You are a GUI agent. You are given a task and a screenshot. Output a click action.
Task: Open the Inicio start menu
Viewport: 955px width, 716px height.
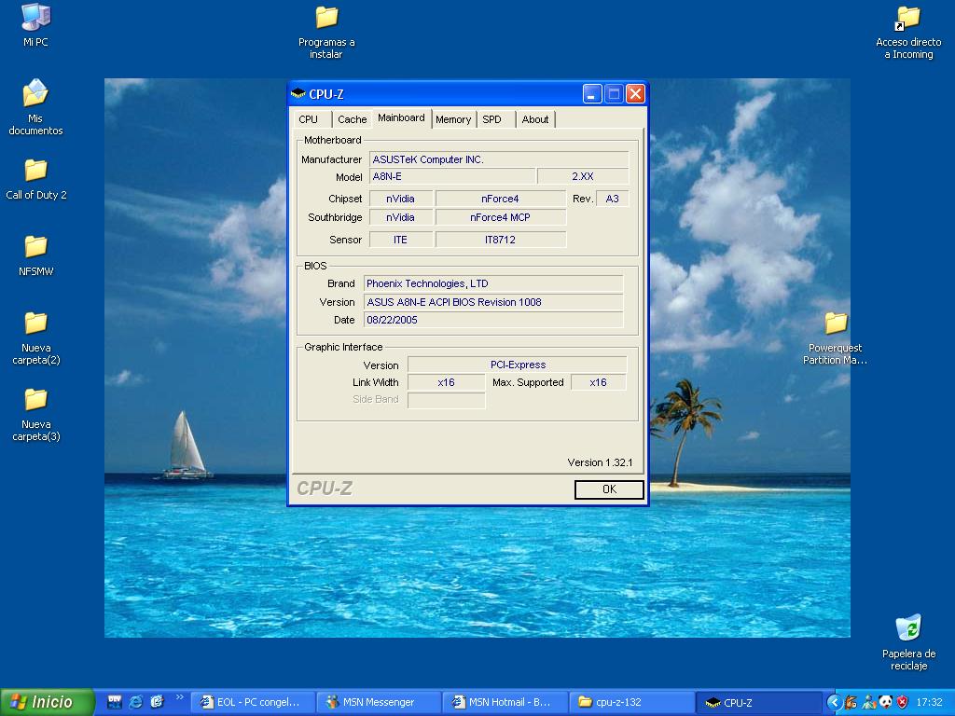coord(48,702)
